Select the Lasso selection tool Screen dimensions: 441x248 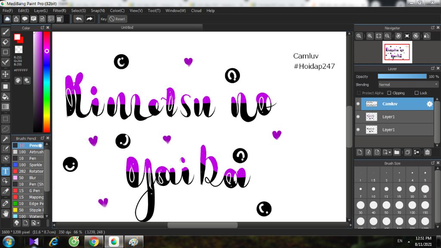pos(5,129)
